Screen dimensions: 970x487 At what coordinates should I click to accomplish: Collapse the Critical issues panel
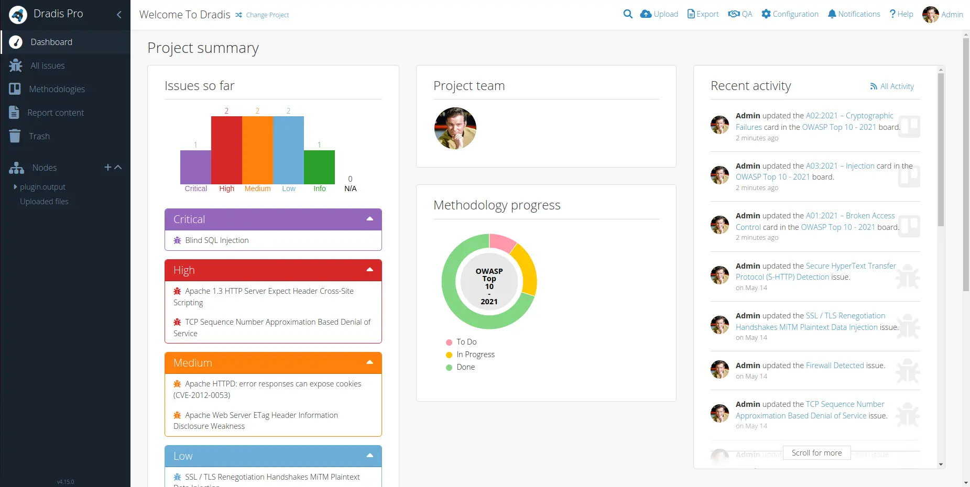pyautogui.click(x=370, y=219)
